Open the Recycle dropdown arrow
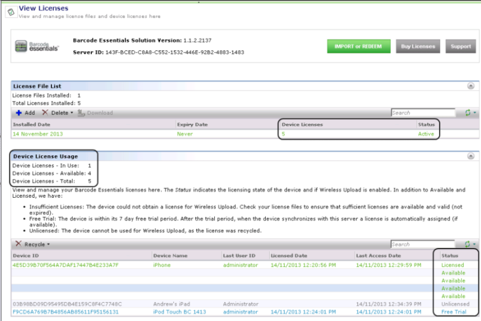The width and height of the screenshot is (481, 321). pos(49,245)
